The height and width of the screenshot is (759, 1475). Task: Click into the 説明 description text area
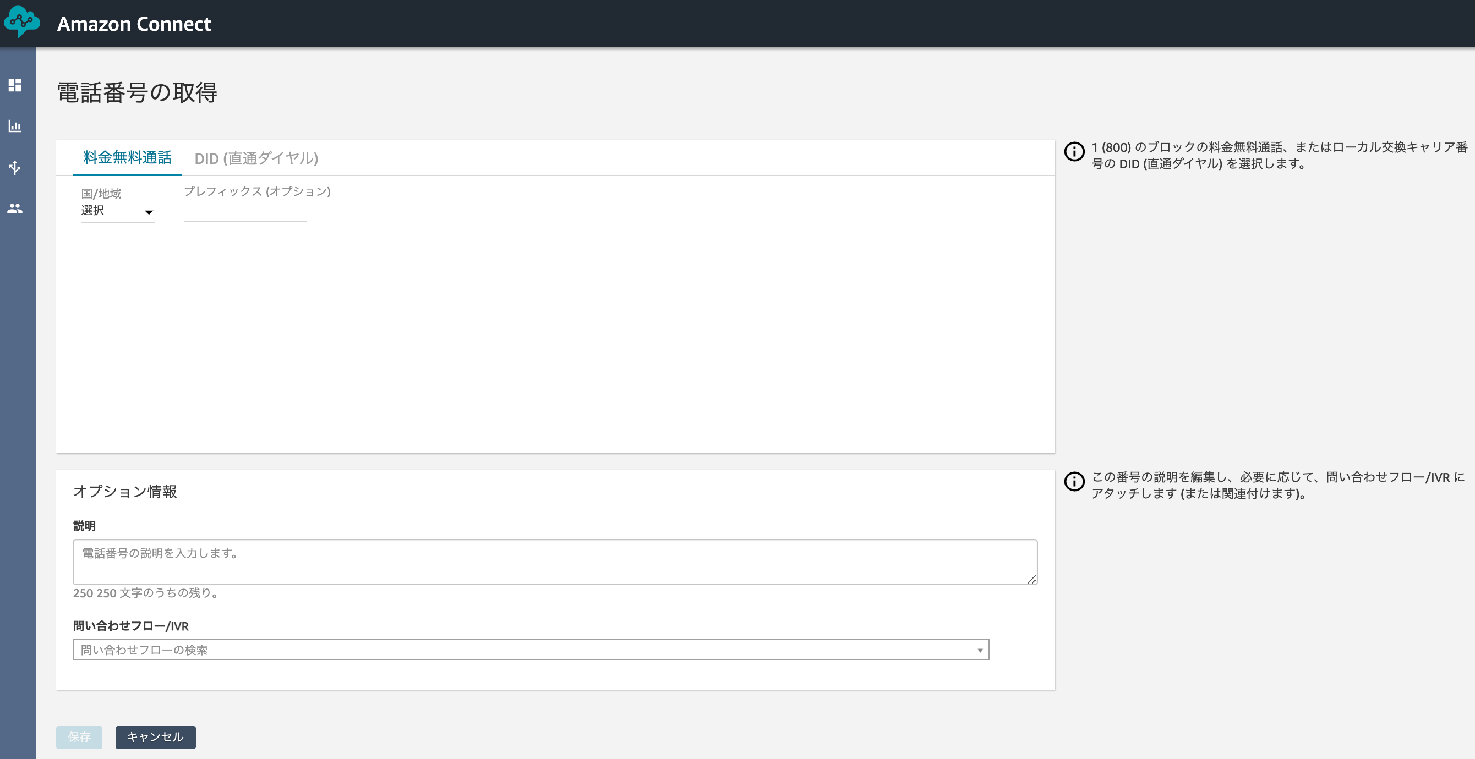point(555,562)
